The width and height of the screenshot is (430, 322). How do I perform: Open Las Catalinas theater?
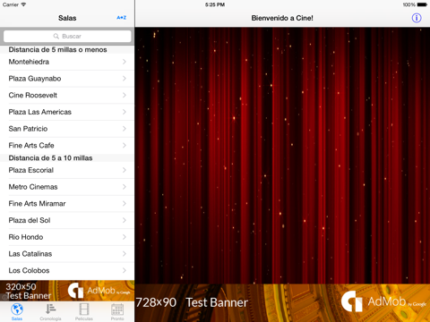tap(67, 254)
